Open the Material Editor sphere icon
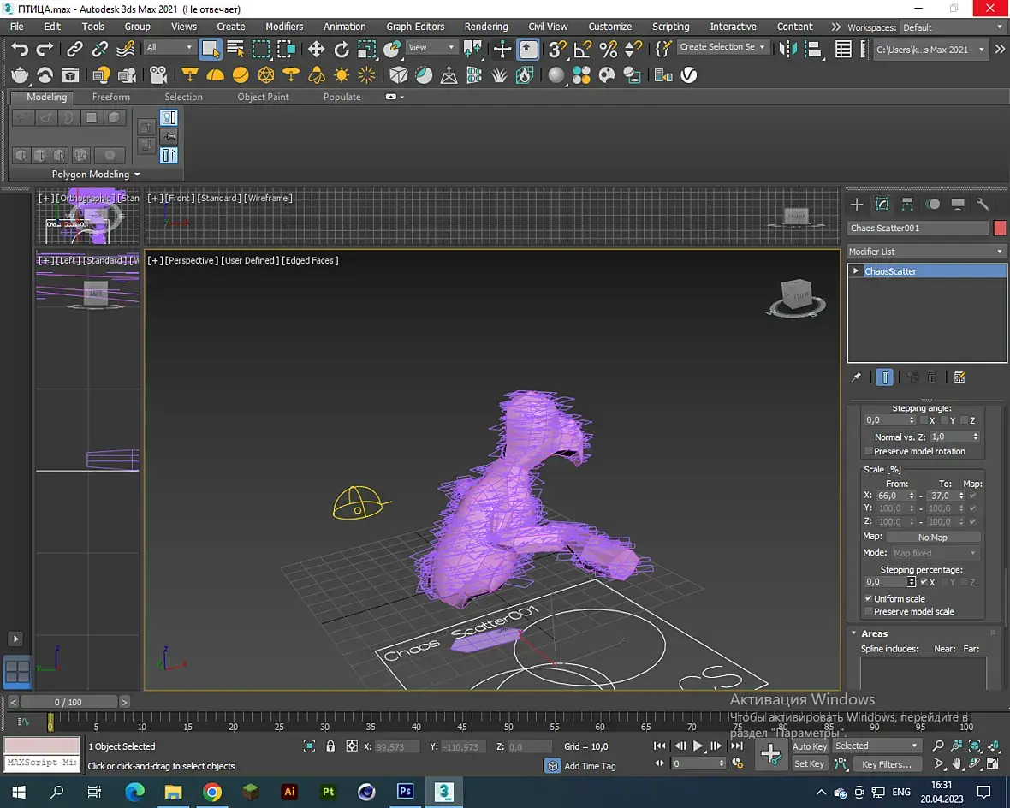This screenshot has width=1010, height=808. pos(556,75)
